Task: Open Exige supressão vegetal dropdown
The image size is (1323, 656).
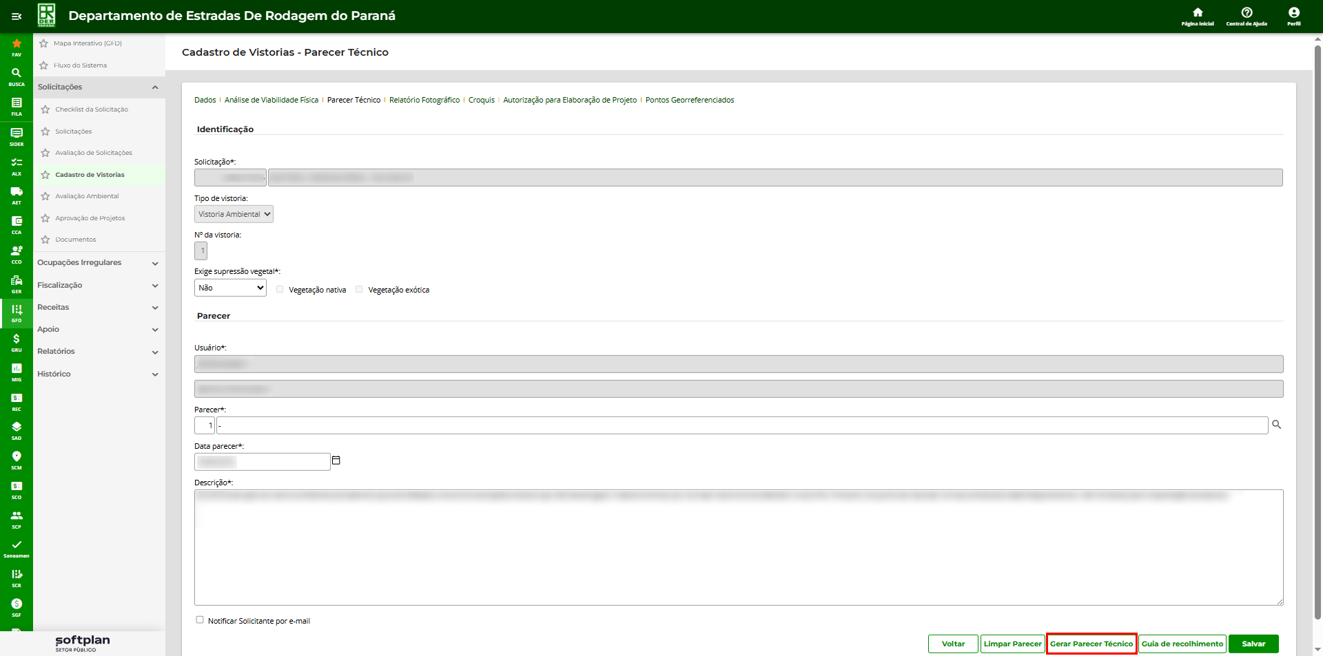Action: pyautogui.click(x=230, y=288)
